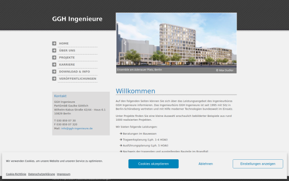Open the KARRIERE menu item
The height and width of the screenshot is (181, 289).
pos(67,65)
